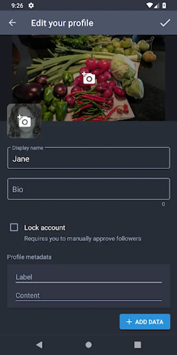The image size is (177, 355).
Task: Tap the Wi-Fi status icon
Action: point(149,5)
